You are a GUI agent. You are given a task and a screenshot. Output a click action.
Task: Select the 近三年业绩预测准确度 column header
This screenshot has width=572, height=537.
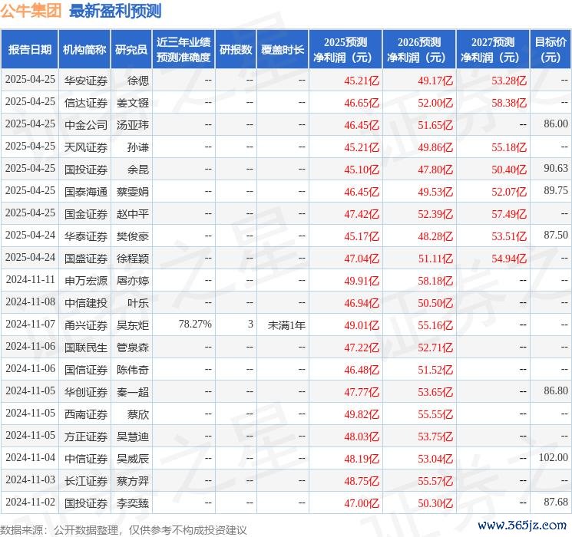tap(184, 50)
